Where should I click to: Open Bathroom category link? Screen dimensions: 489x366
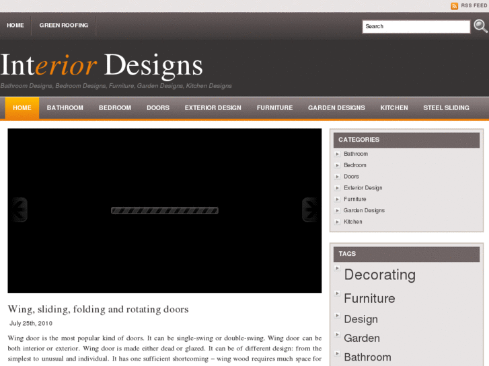[x=356, y=154]
